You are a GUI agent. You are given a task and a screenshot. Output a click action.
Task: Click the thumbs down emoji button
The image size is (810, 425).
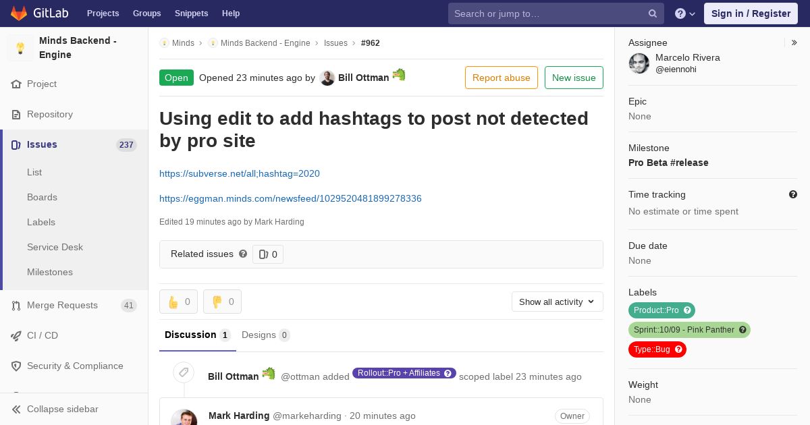coord(222,302)
